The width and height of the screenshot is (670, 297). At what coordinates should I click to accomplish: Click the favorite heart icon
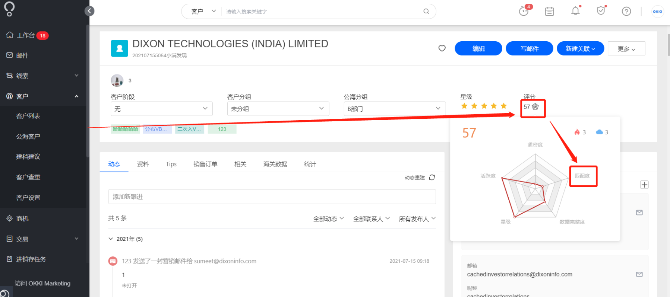[442, 48]
